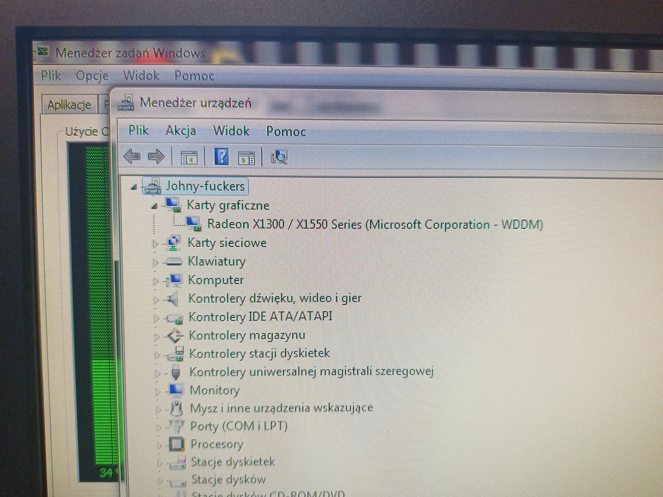This screenshot has width=663, height=497.
Task: Expand Kontrolery dźwięku, wideo i gier
Action: coord(156,300)
